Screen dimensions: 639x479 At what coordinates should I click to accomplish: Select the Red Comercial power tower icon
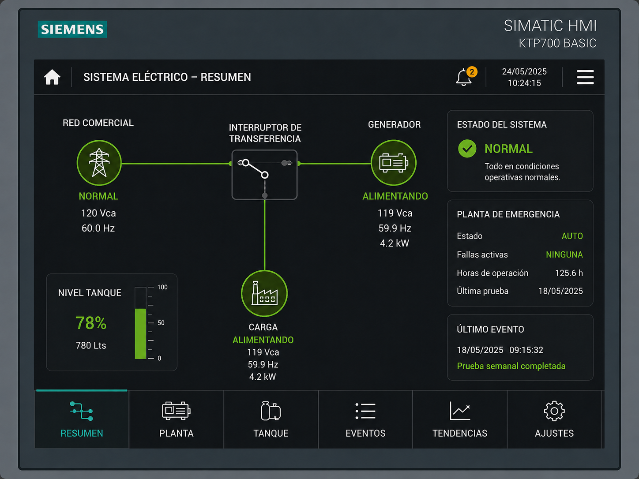coord(99,163)
